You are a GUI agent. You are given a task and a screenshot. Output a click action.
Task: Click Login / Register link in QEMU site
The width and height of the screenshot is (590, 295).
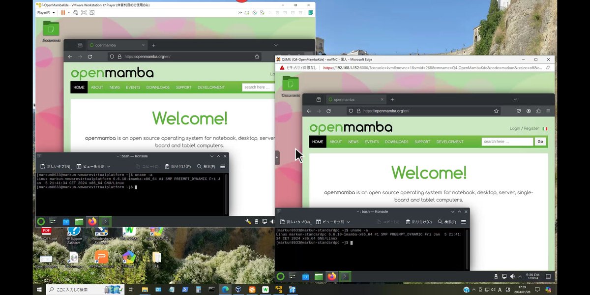[525, 128]
